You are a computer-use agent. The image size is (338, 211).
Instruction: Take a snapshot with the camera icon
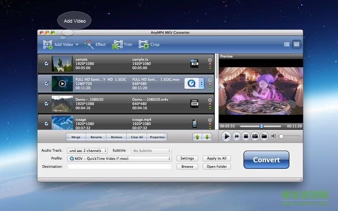tap(255, 136)
